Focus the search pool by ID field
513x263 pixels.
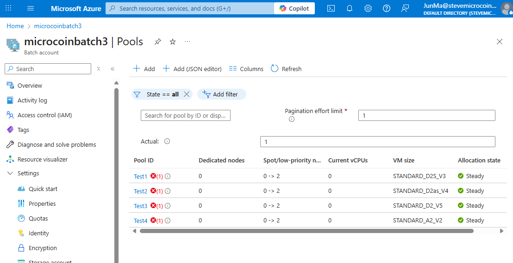[x=186, y=115]
